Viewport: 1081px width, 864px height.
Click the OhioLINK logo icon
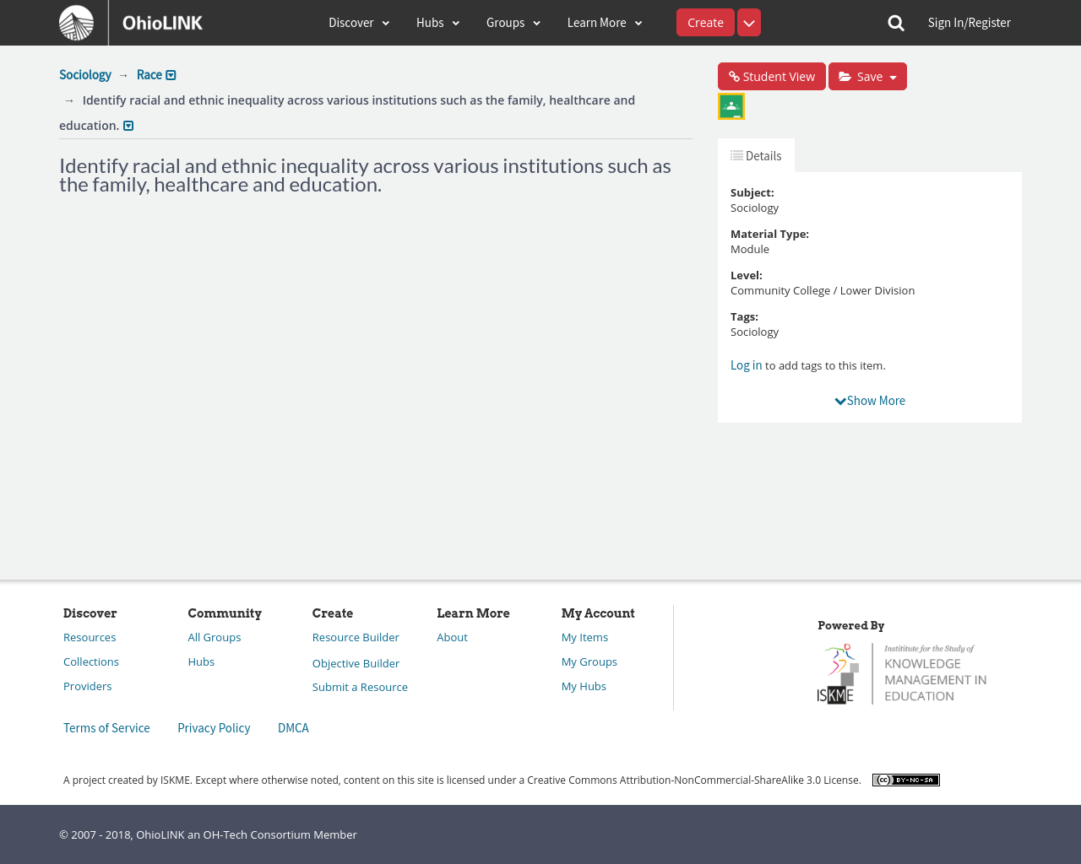pos(77,23)
